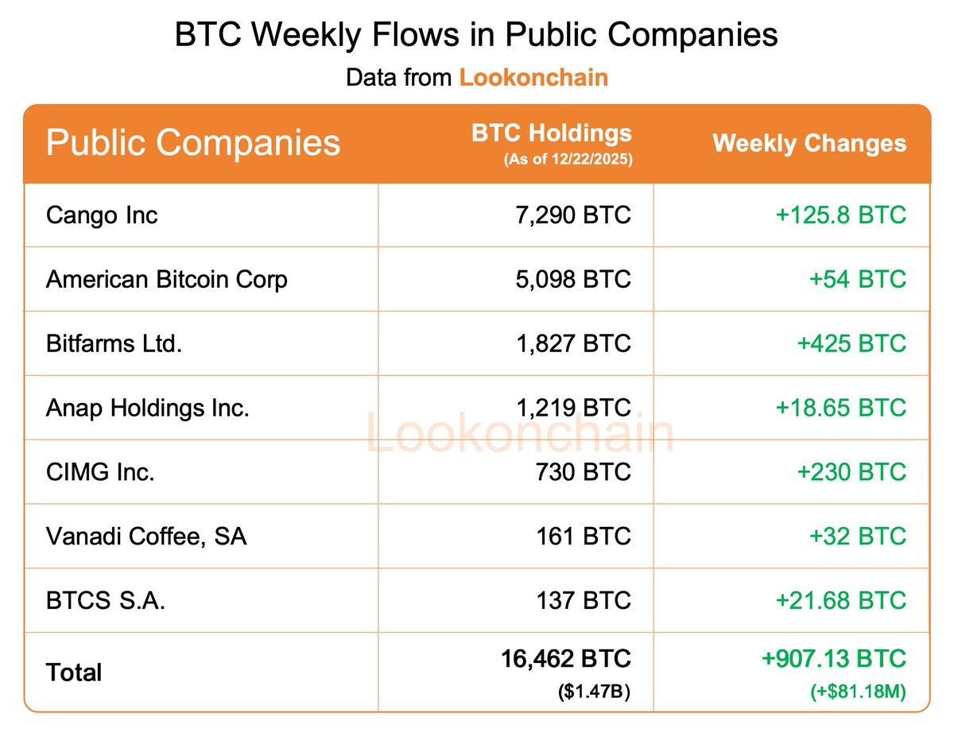Select the Cango Inc row name

[x=102, y=215]
